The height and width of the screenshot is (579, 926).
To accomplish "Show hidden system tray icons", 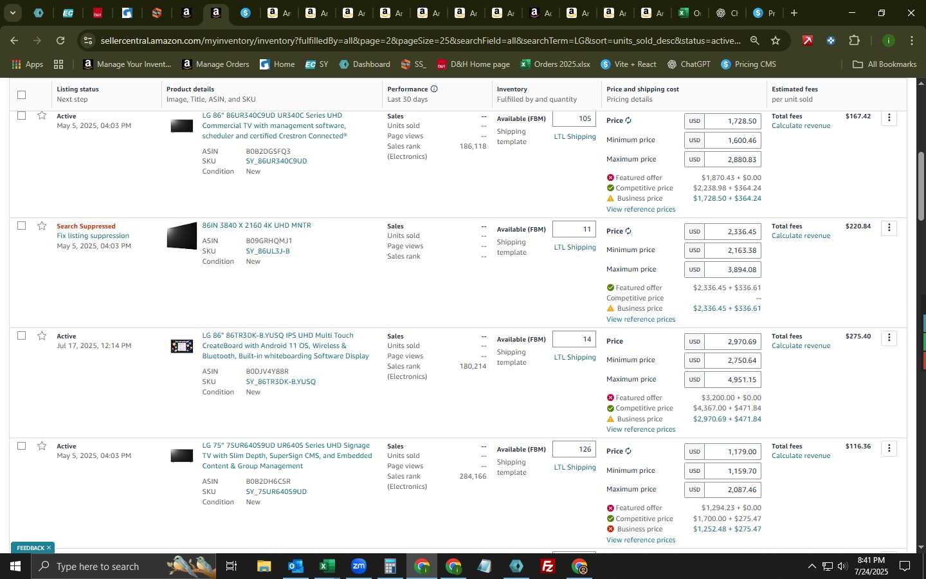I will [x=812, y=566].
